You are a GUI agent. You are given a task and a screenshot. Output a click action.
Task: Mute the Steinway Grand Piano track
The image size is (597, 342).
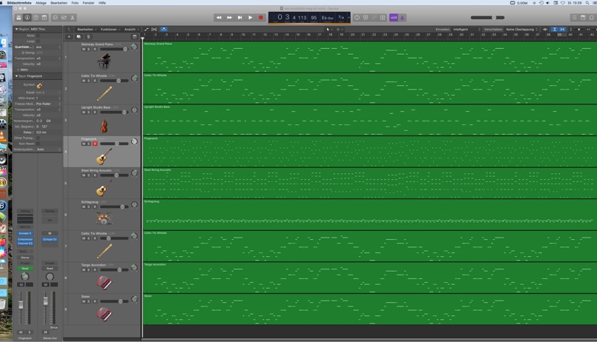(84, 49)
